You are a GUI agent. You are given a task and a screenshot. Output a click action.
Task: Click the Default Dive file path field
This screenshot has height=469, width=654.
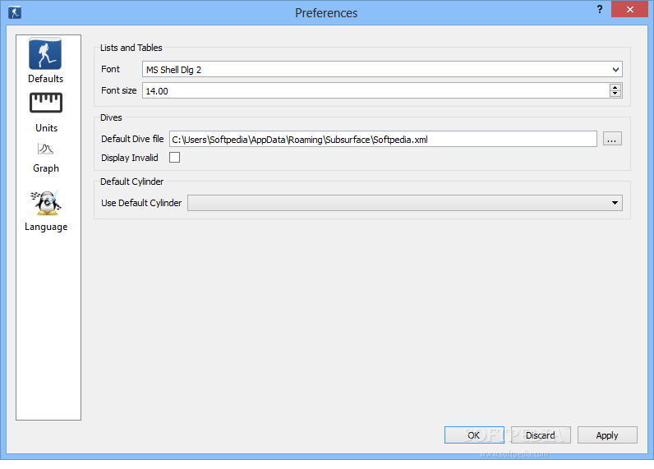click(x=383, y=140)
